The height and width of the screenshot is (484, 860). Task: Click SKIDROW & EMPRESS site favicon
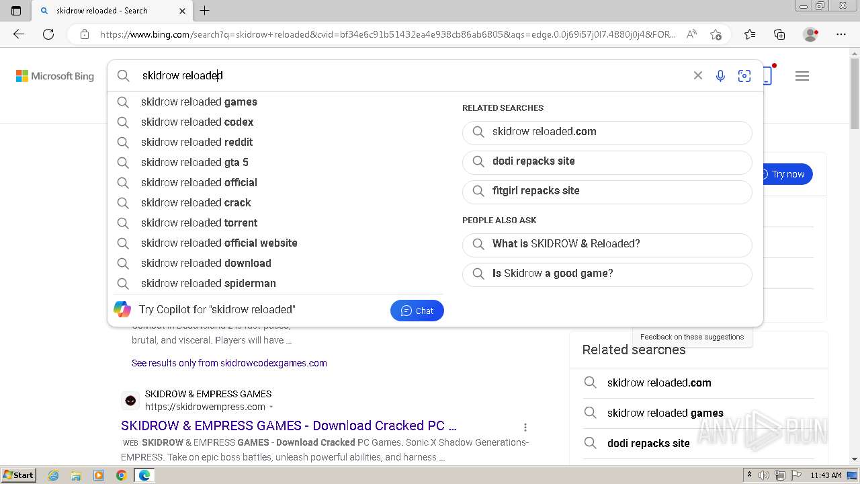(130, 401)
